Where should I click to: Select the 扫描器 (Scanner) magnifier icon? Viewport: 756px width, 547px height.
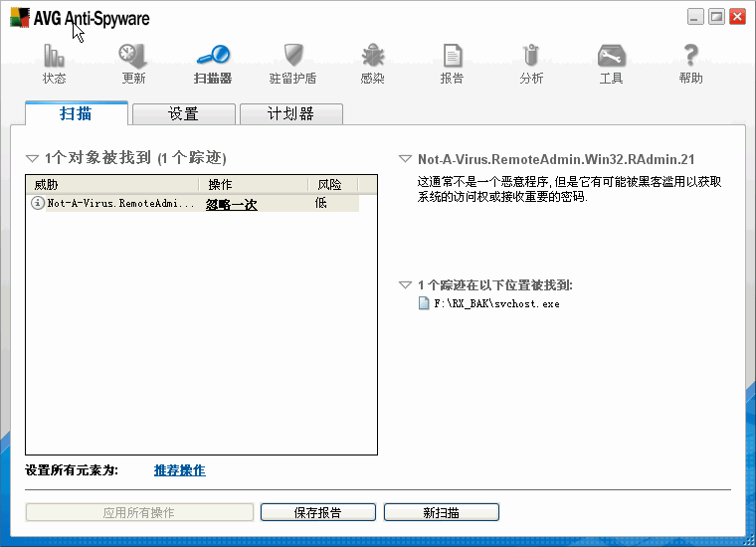(x=213, y=56)
